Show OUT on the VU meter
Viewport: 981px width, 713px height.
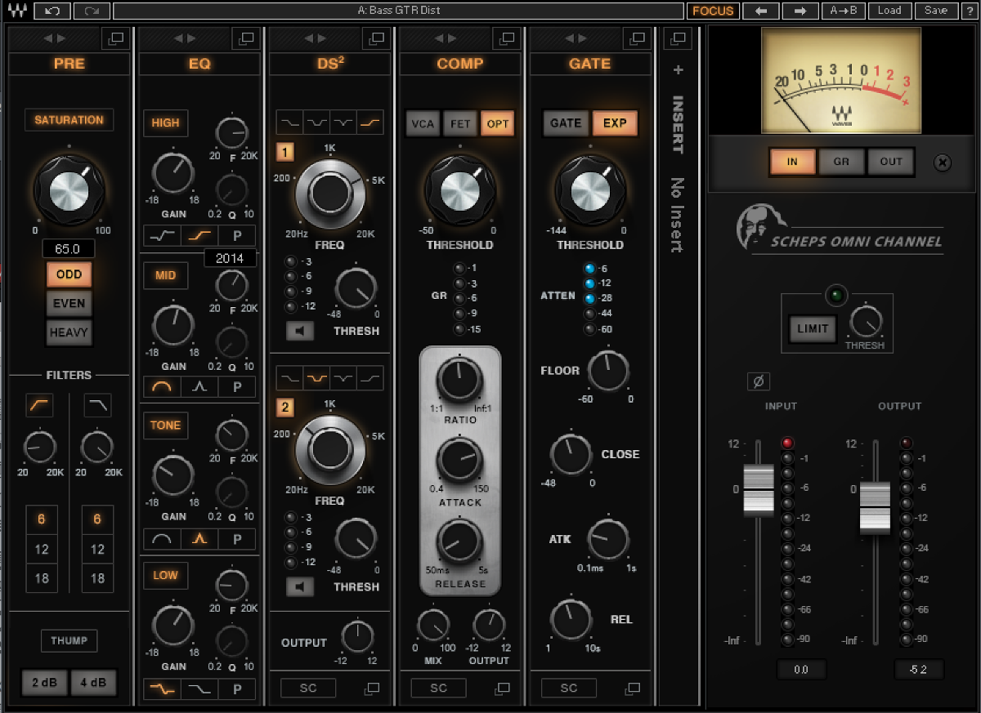tap(891, 162)
